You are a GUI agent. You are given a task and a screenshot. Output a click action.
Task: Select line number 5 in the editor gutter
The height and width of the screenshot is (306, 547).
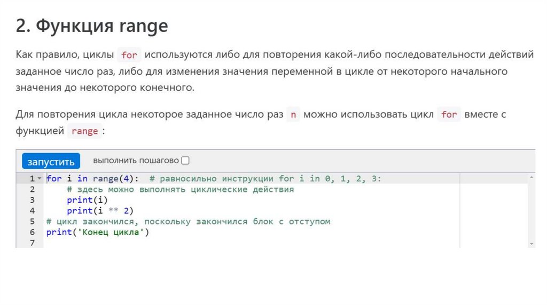[32, 221]
